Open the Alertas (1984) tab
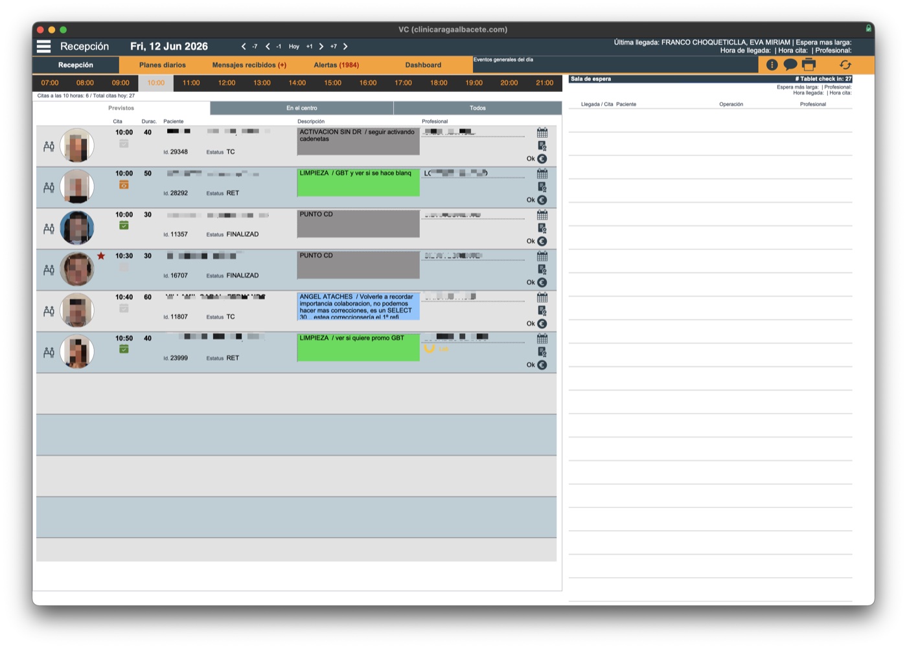Image resolution: width=907 pixels, height=648 pixels. coord(336,65)
